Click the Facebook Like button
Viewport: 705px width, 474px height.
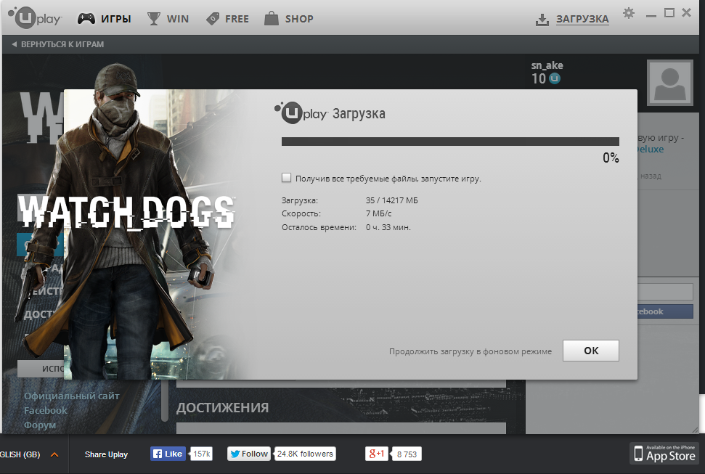tap(168, 454)
